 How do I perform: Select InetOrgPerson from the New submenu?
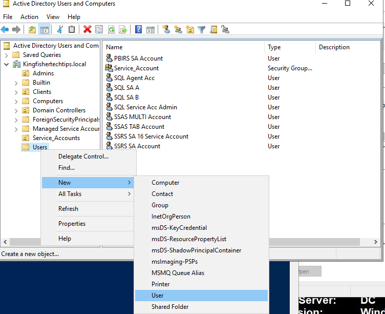[x=201, y=217]
